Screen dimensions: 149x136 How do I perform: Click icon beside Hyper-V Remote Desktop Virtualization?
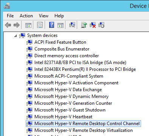29,130
